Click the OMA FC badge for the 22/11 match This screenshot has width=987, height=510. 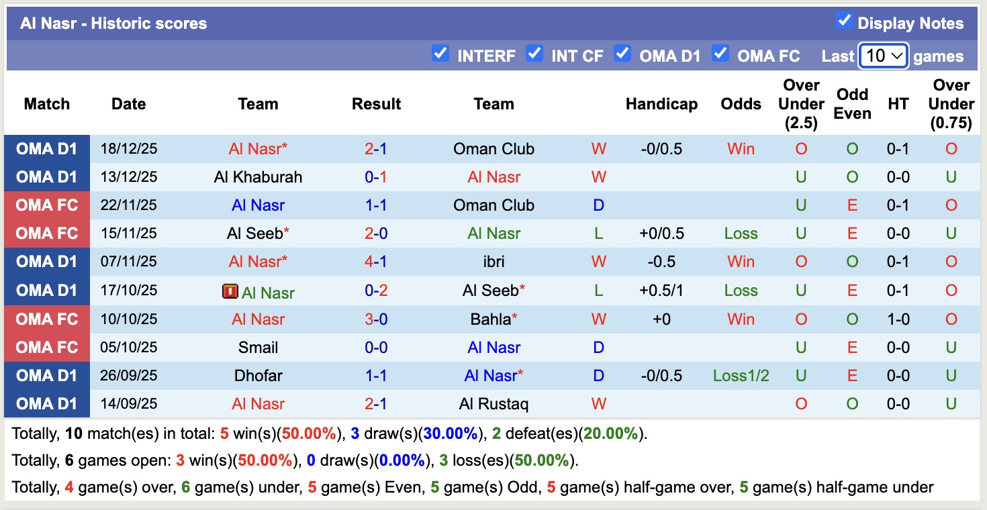pos(46,205)
